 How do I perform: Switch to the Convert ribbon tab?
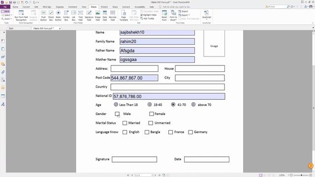point(26,7)
